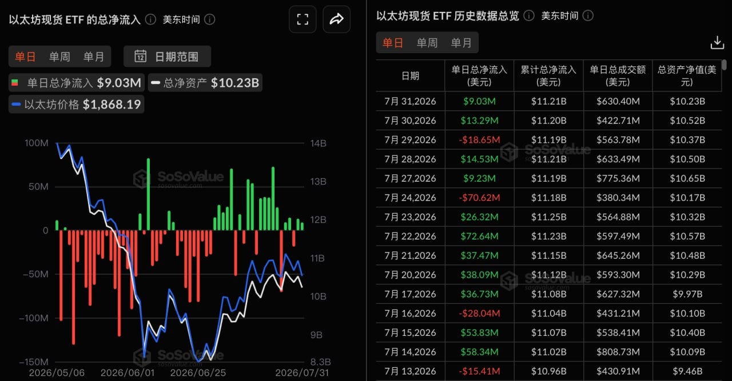Screen dimensions: 732x381
Task: Click the -$18.65M outflow cell
Action: [479, 139]
